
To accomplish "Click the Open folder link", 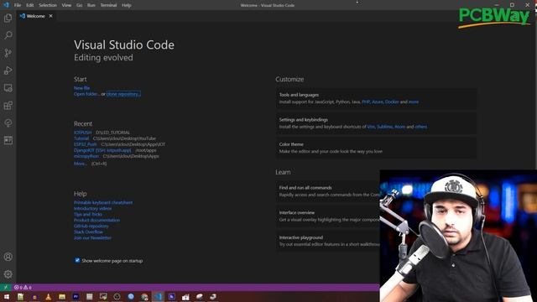I will click(86, 94).
